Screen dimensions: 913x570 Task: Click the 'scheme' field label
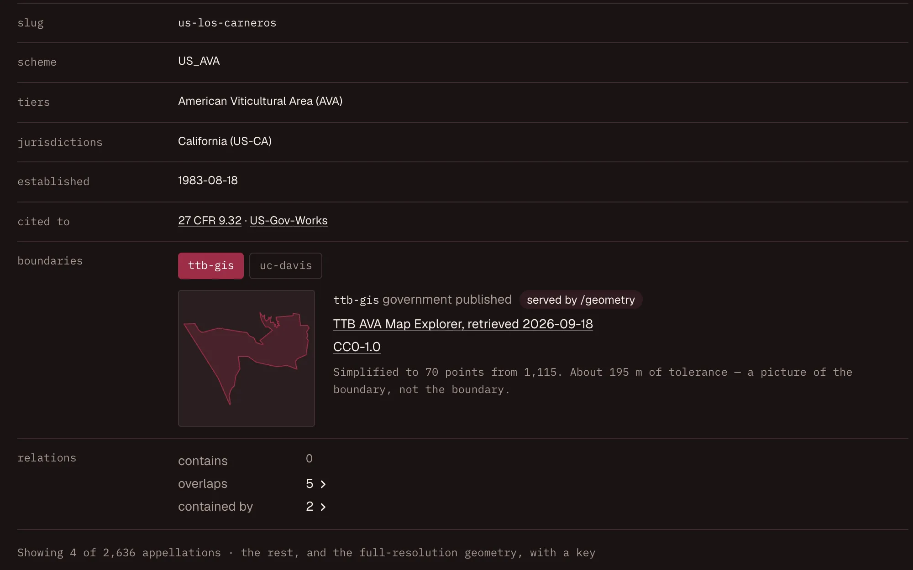point(37,62)
